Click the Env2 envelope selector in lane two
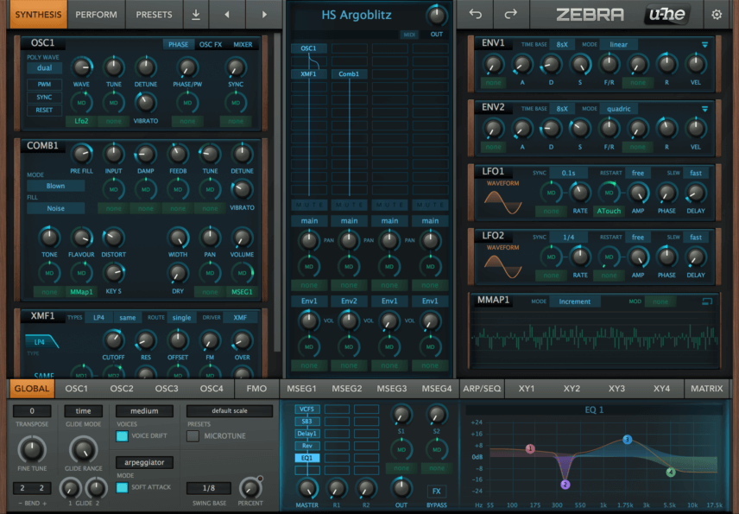Screen dimensions: 739x514 [350, 301]
